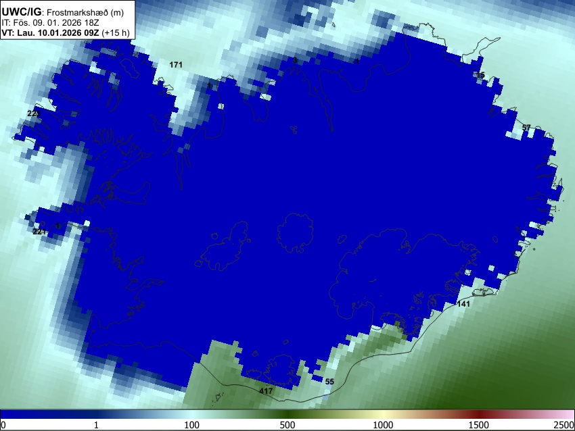Click the map value 171
The image size is (575, 431).
176,65
